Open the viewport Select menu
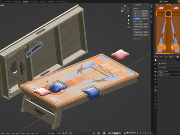180x135 pixels. click(x=7, y=133)
